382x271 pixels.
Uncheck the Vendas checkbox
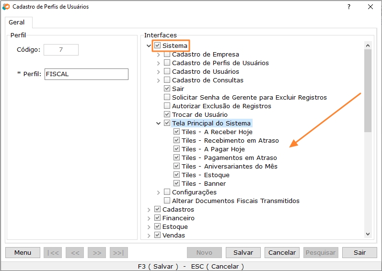pos(157,235)
